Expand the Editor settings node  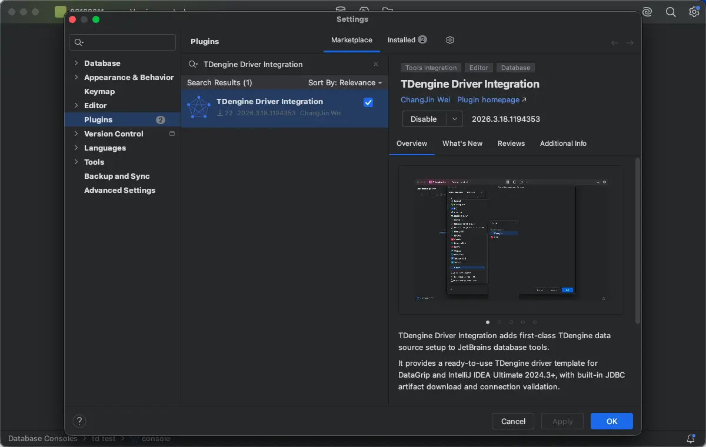[x=76, y=105]
